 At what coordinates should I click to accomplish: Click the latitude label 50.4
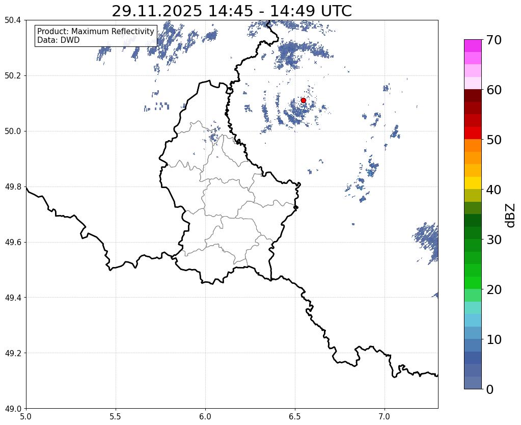pos(13,20)
